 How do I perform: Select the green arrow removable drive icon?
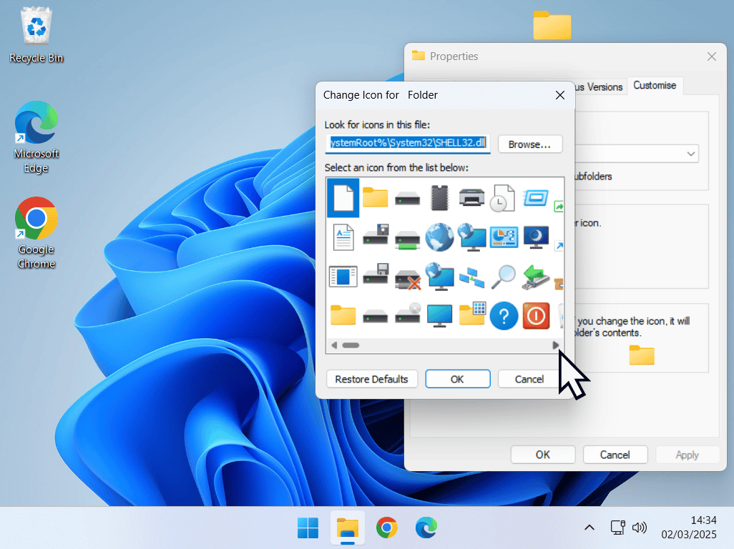click(x=536, y=277)
